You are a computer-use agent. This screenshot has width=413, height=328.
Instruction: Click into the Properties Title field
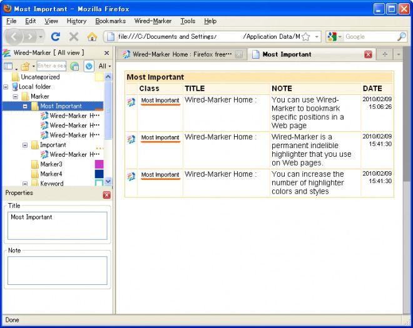tap(57, 225)
